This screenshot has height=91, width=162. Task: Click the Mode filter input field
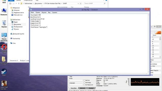[76, 80]
